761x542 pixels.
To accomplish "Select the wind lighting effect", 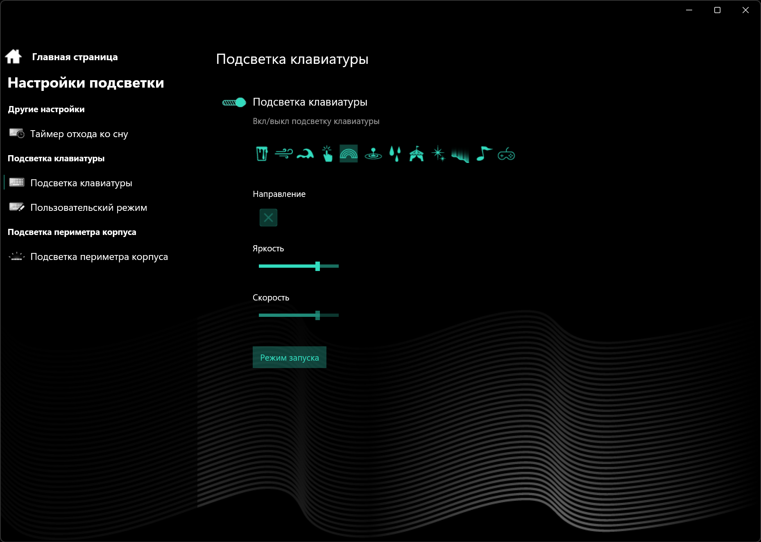I will (283, 154).
